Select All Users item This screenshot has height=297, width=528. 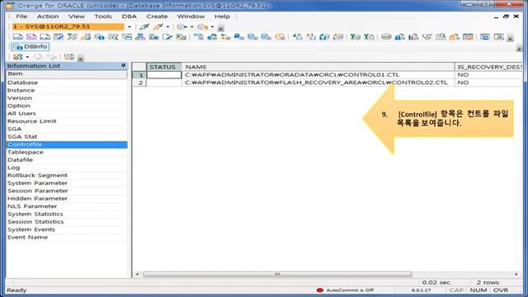[67, 114]
